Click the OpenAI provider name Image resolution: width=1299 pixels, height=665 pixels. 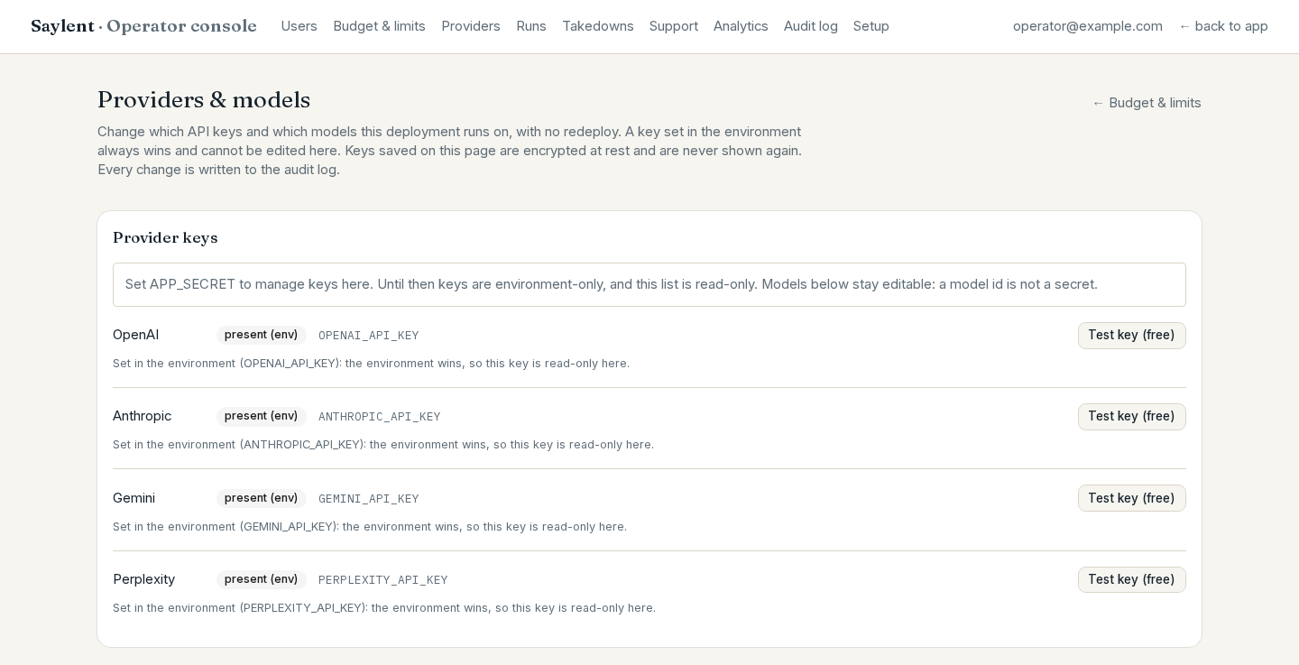pos(136,335)
